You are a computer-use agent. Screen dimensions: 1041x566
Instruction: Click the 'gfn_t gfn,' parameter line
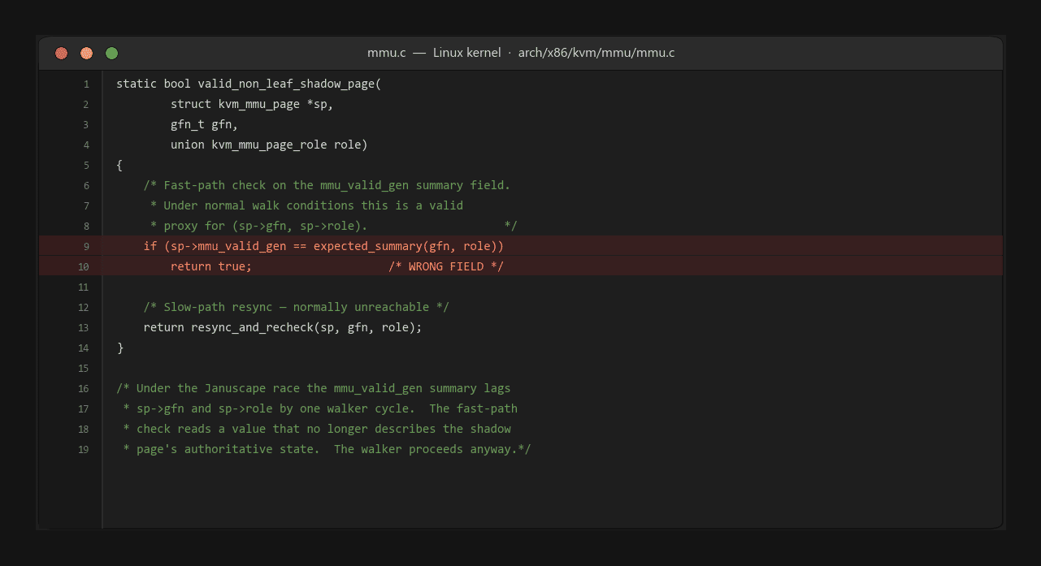204,124
